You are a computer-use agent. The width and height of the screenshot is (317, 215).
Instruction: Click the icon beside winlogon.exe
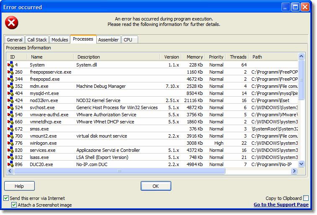point(10,143)
